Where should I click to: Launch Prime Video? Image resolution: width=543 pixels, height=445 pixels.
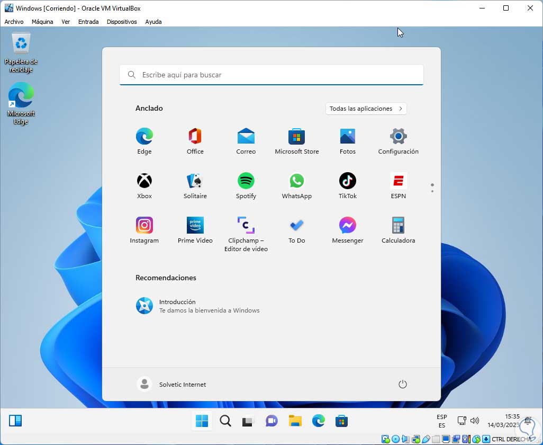195,230
